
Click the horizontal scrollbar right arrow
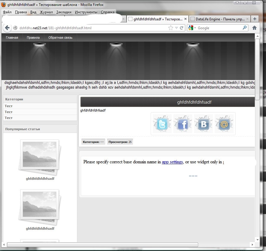point(252,245)
